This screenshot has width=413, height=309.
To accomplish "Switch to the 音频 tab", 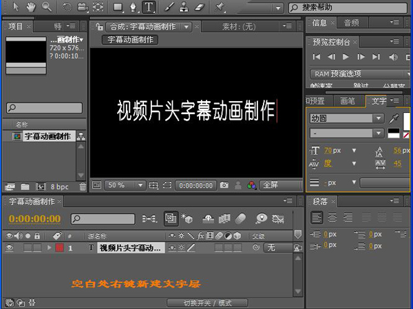I will (352, 23).
